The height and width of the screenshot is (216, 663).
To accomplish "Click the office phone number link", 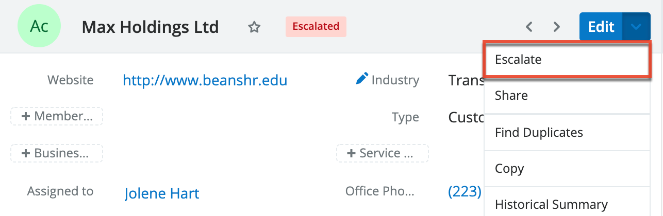I will (x=465, y=192).
